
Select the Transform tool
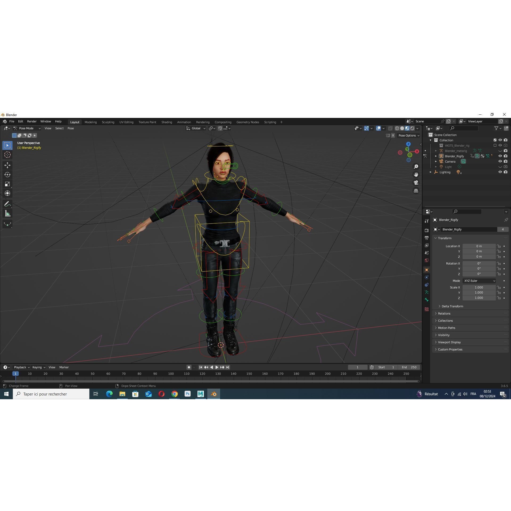7,193
